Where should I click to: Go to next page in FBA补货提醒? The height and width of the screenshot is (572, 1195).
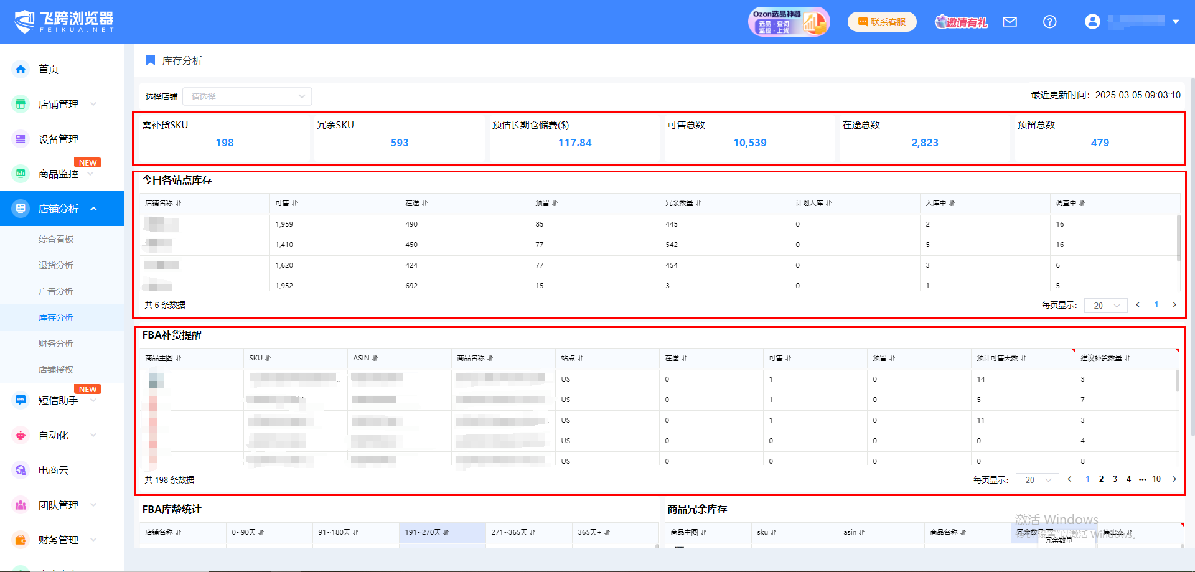pyautogui.click(x=1174, y=479)
